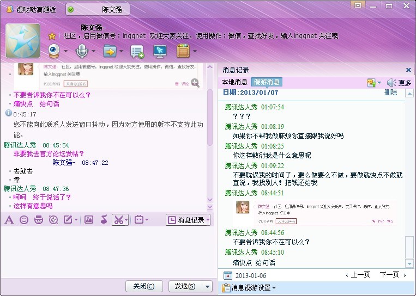Click the speaker sound icon
This screenshot has height=296, width=416.
point(391,83)
